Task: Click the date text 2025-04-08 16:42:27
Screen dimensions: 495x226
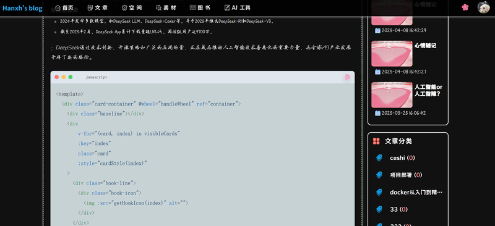Action: [x=404, y=72]
